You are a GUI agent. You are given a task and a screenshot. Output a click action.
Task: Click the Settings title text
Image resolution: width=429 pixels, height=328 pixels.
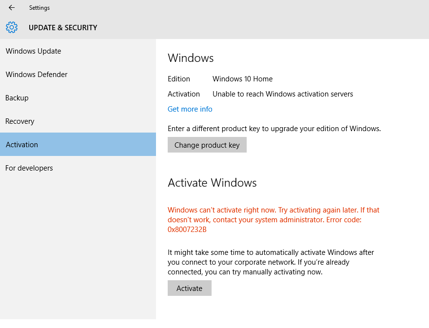[x=39, y=8]
